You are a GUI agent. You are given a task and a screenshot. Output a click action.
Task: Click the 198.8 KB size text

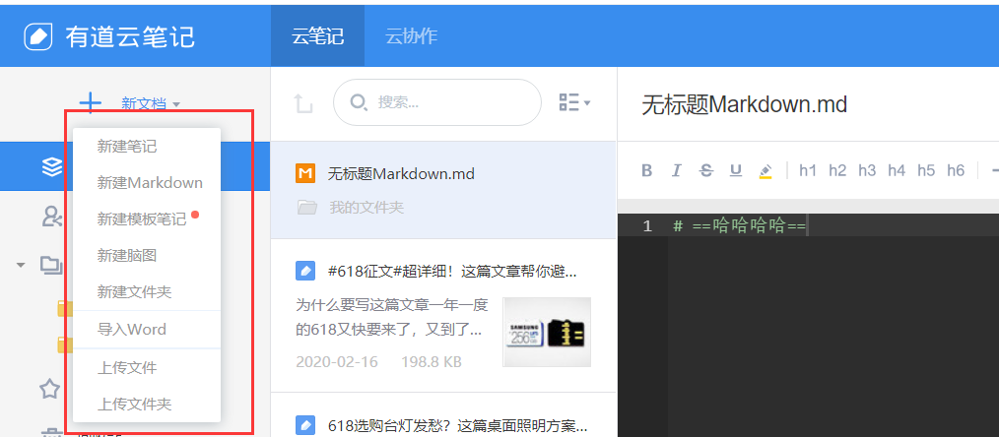point(432,362)
